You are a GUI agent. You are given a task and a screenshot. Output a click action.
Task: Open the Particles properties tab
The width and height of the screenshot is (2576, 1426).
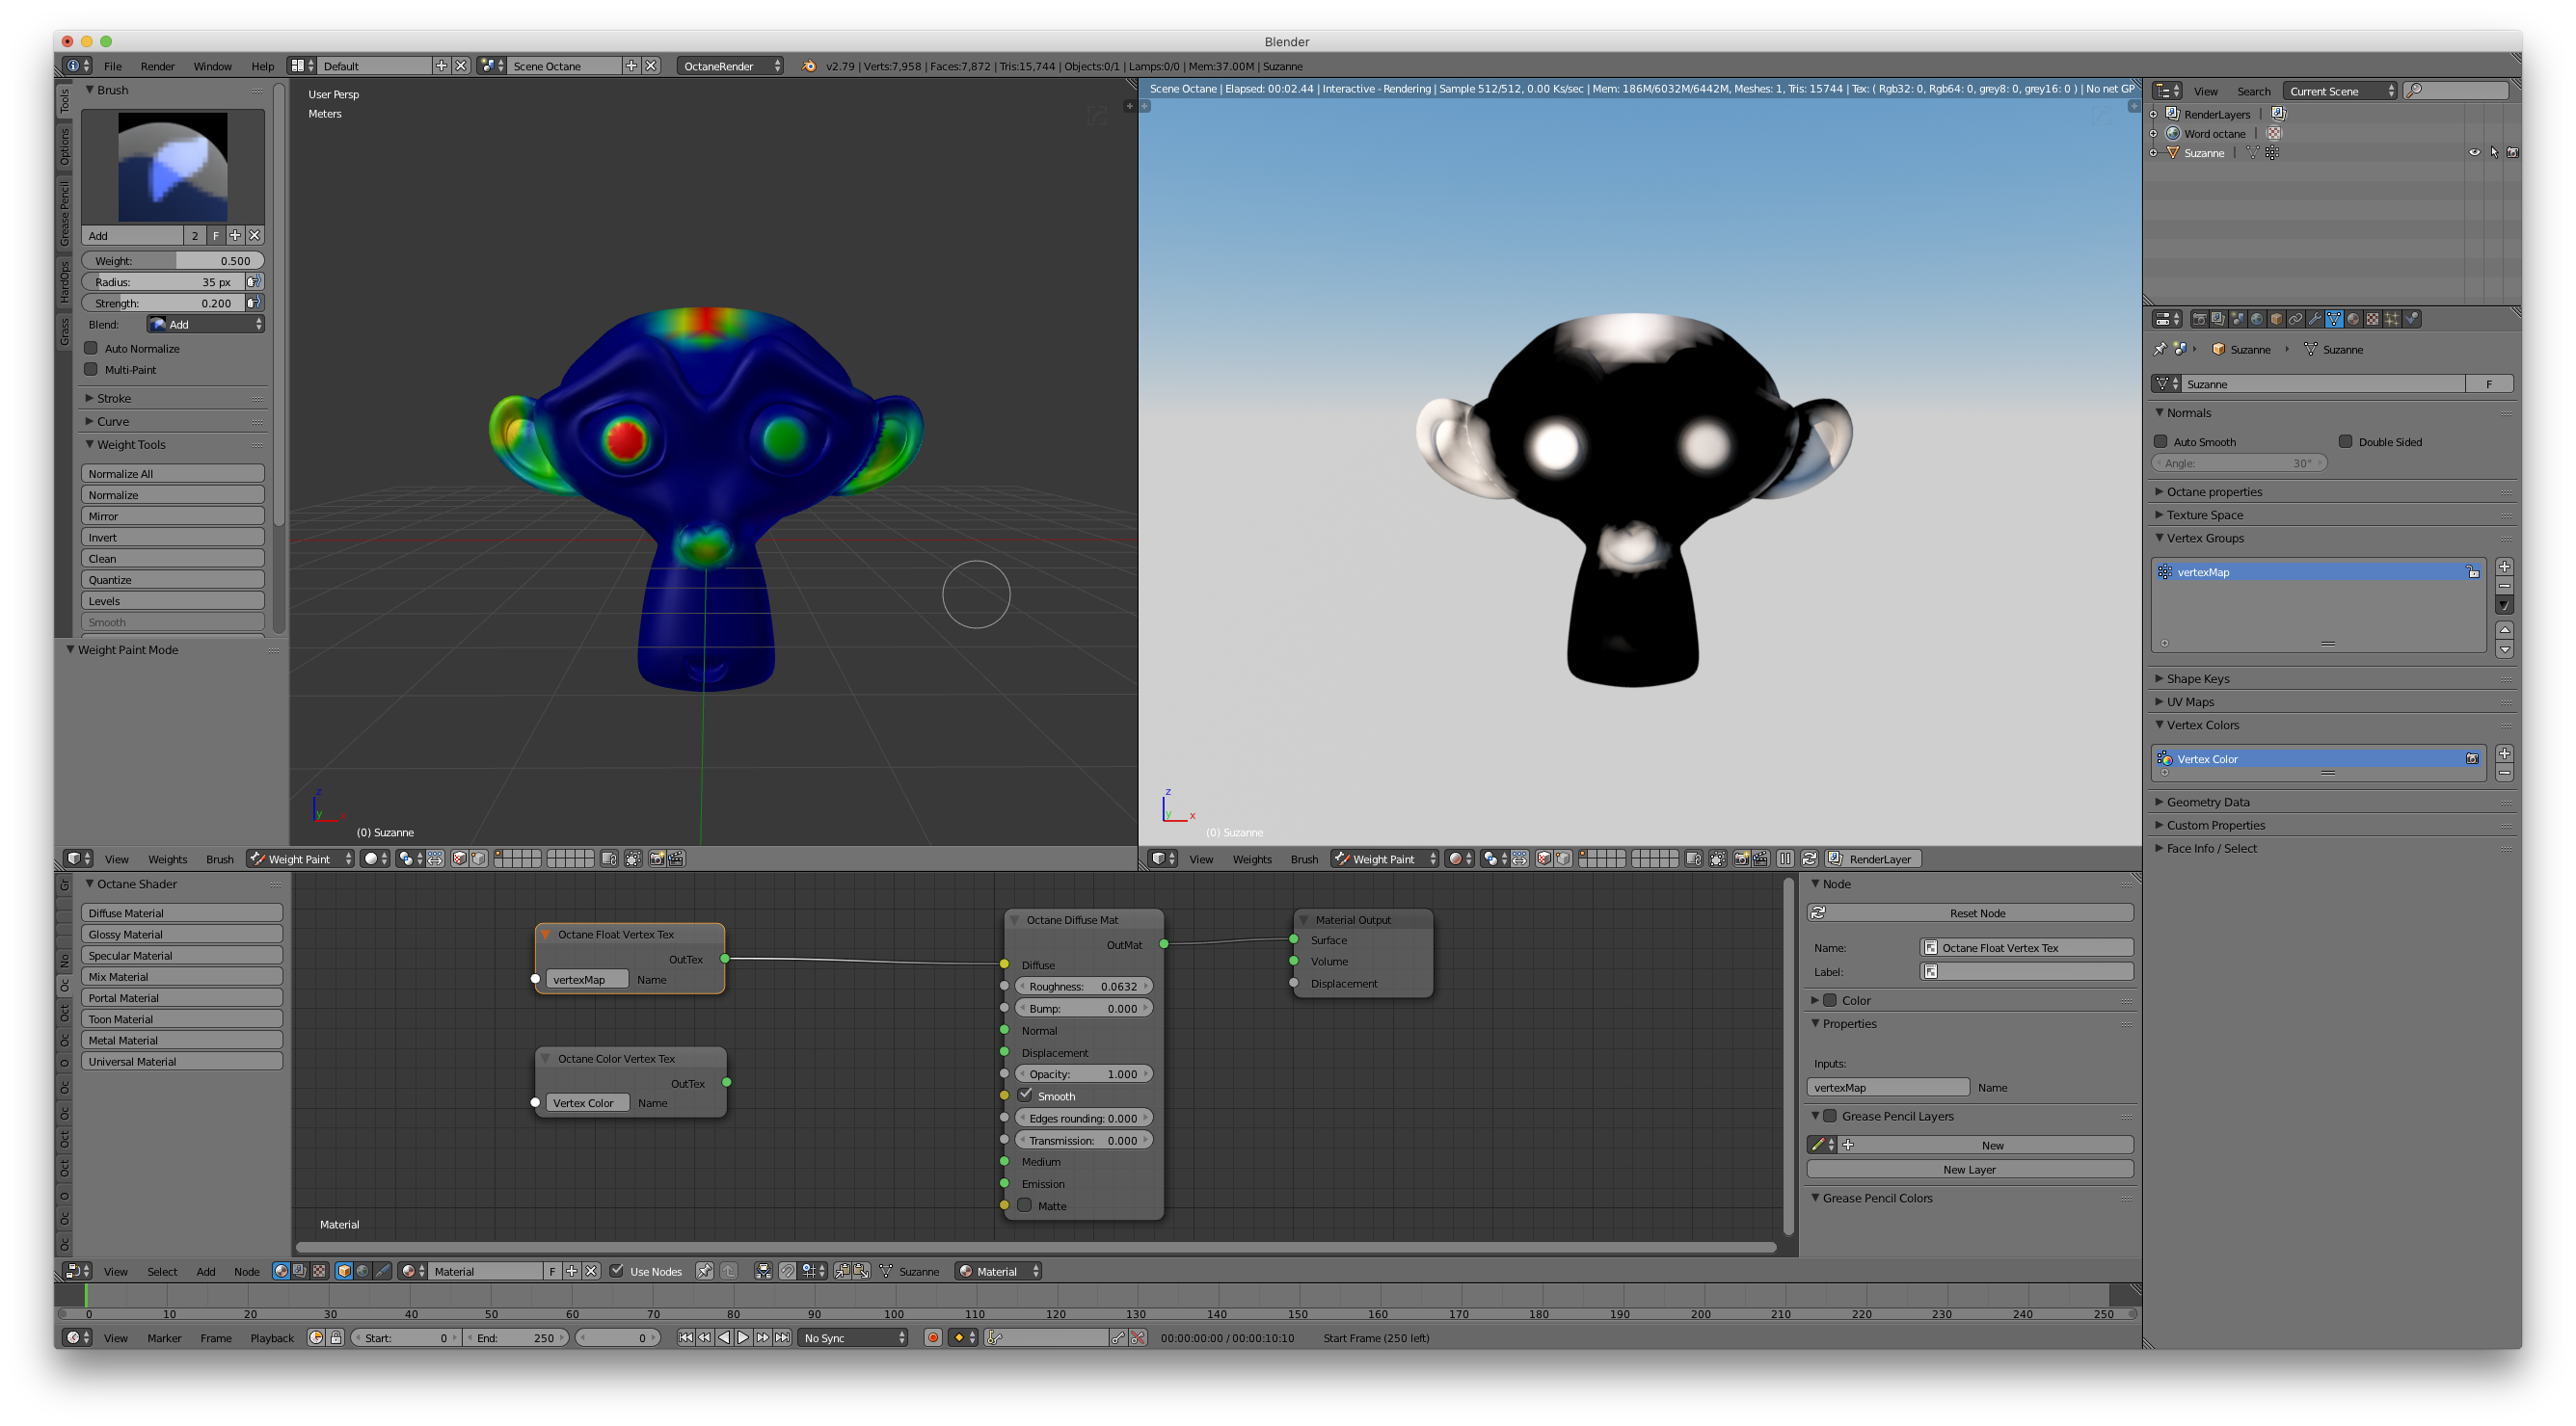click(x=2392, y=319)
